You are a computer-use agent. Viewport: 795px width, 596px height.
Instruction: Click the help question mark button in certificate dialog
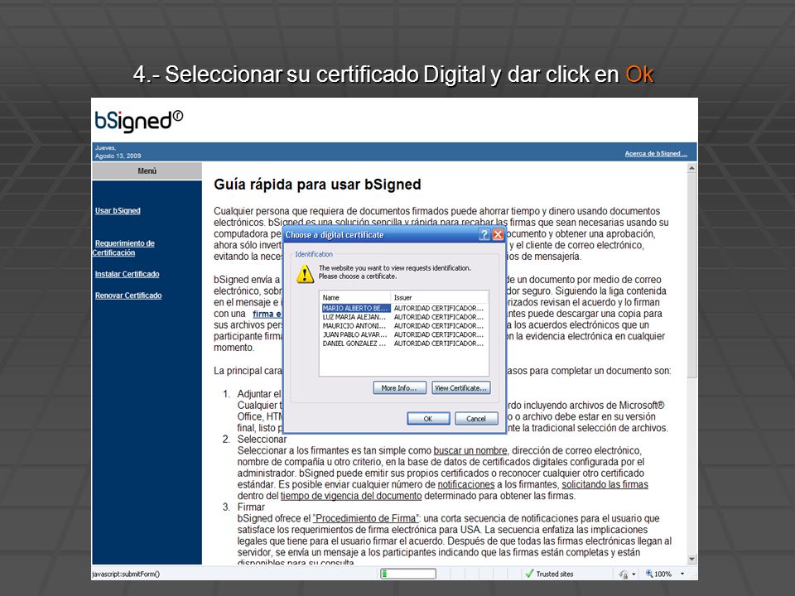[x=484, y=234]
